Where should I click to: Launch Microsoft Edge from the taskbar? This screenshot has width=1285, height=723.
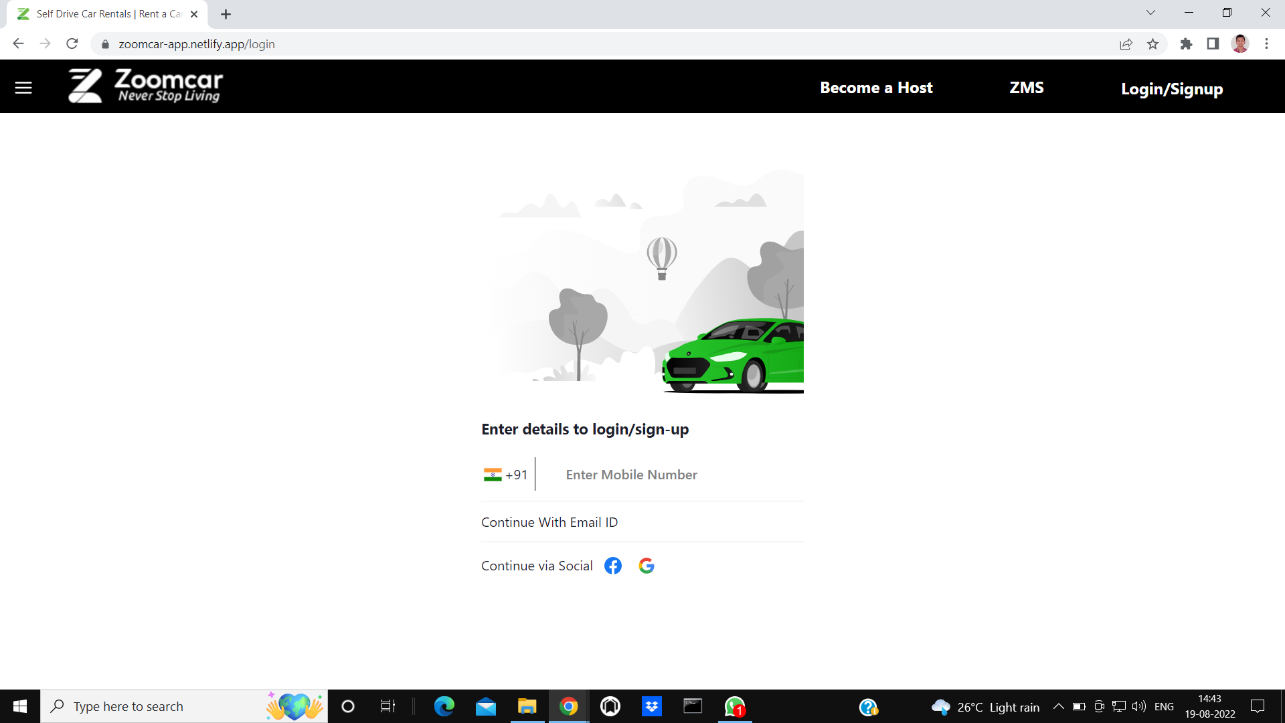(x=443, y=706)
